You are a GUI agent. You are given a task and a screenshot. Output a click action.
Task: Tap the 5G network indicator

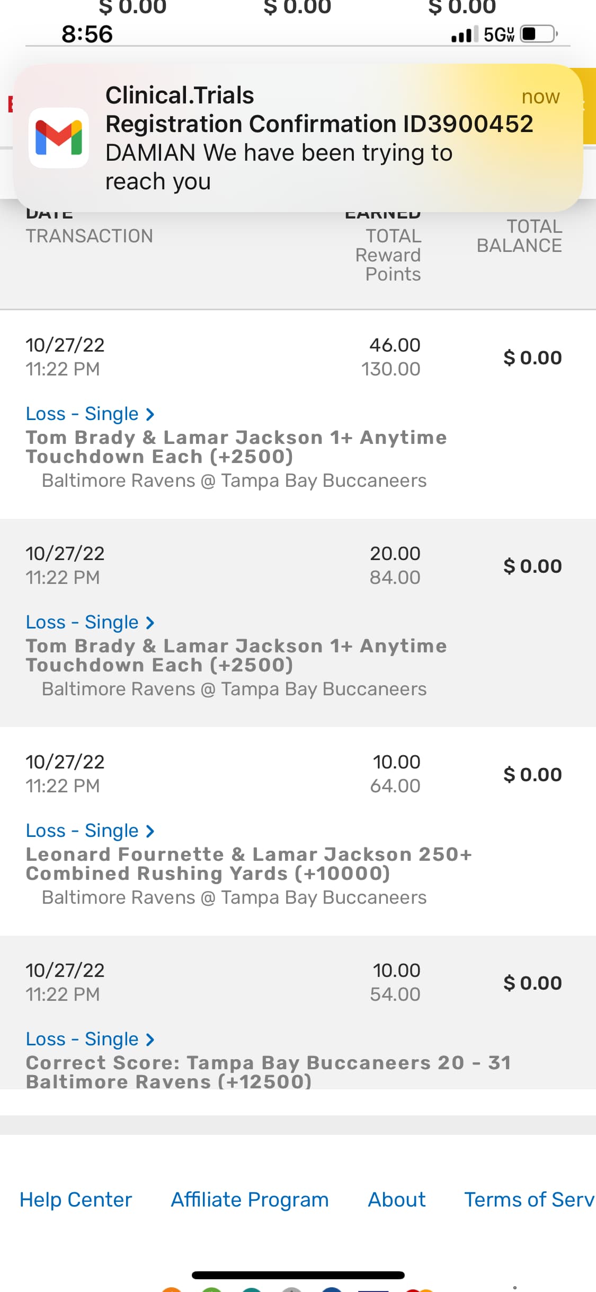coord(499,35)
